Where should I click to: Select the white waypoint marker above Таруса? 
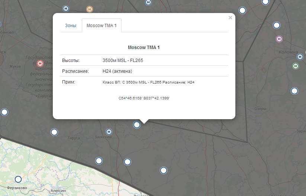click(x=54, y=132)
